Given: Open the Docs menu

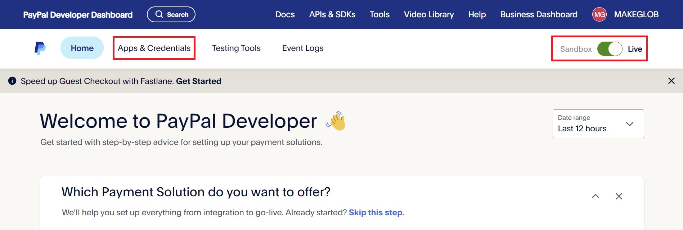Looking at the screenshot, I should coord(285,15).
